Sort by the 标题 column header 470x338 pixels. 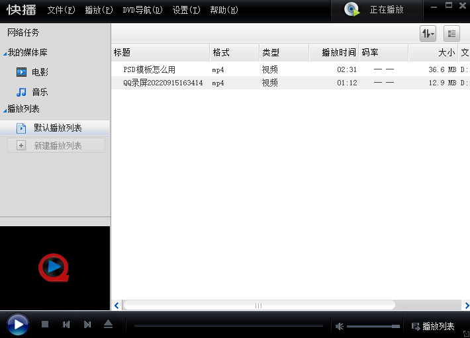tap(161, 53)
